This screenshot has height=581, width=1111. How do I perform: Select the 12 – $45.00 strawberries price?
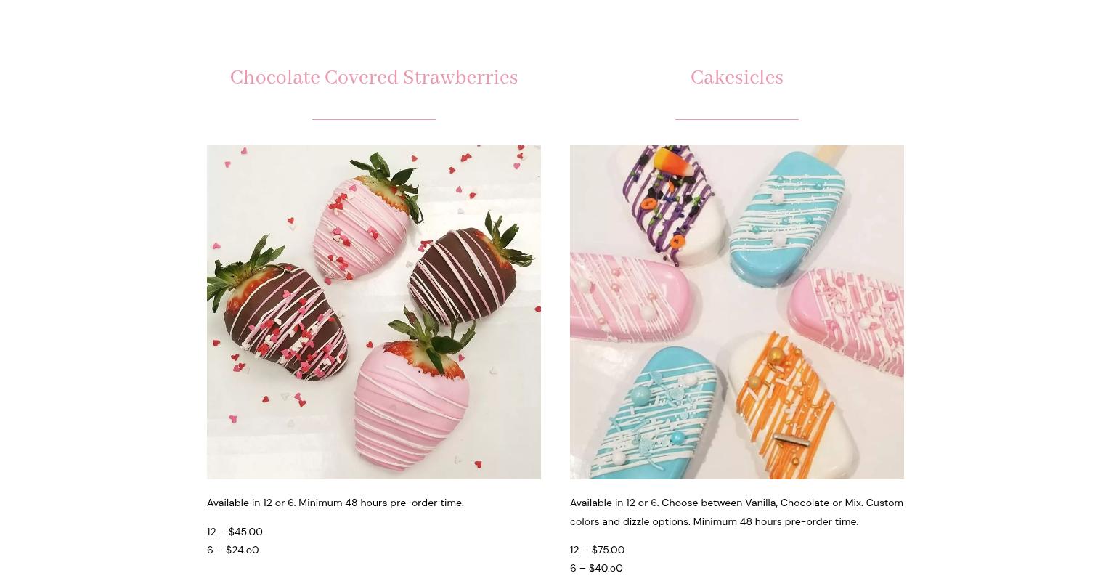pos(235,532)
